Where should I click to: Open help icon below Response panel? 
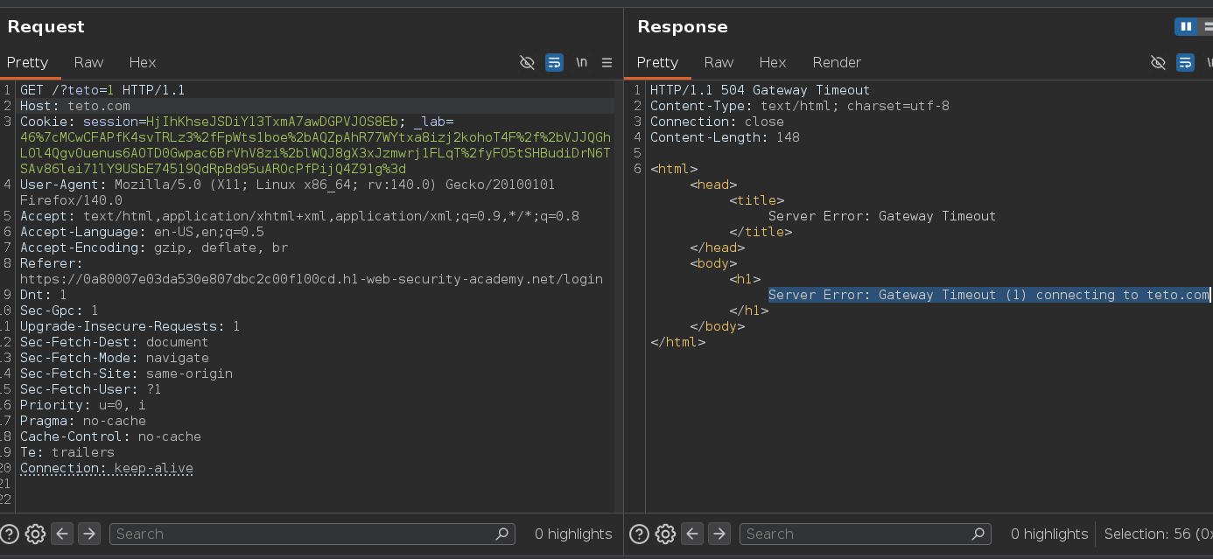click(x=640, y=534)
